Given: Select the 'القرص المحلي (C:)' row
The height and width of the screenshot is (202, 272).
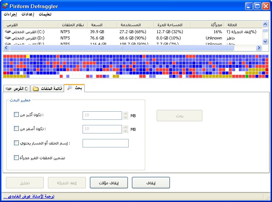Looking at the screenshot, I should 132,32.
